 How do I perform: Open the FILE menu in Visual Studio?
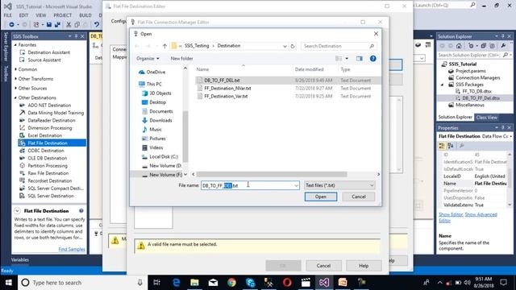(x=7, y=15)
